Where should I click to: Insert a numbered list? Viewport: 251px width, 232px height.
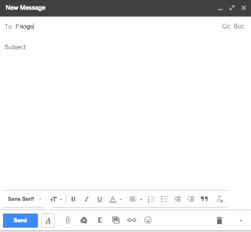151,199
